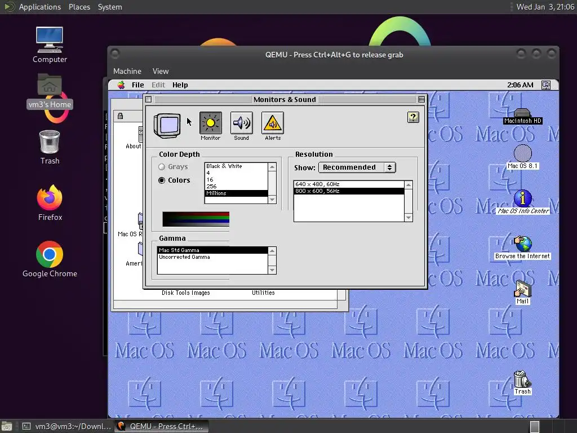Open the System menu
Viewport: 577px width, 433px height.
pos(110,7)
